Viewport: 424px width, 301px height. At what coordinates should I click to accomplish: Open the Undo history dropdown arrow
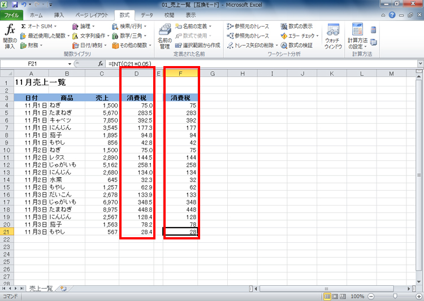pyautogui.click(x=30, y=5)
